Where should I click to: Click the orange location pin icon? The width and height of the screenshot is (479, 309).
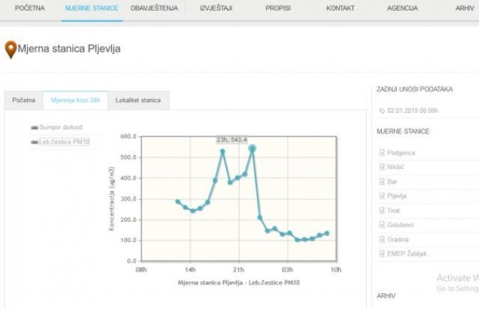(11, 49)
